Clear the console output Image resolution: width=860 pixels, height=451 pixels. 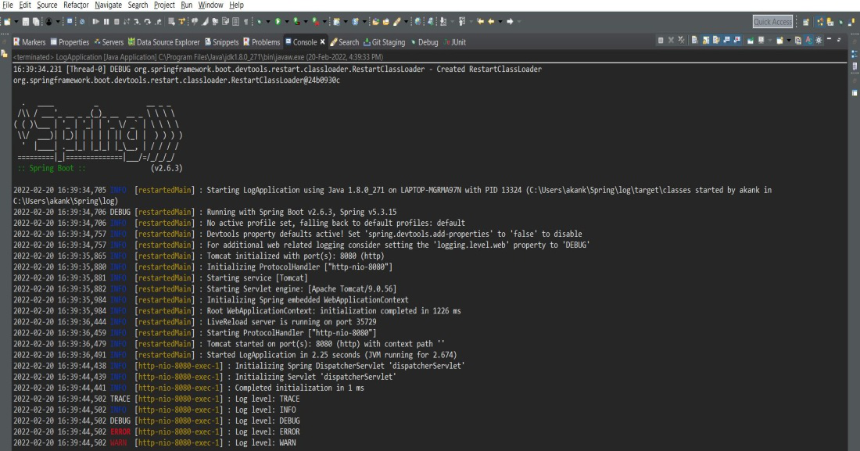tap(694, 42)
